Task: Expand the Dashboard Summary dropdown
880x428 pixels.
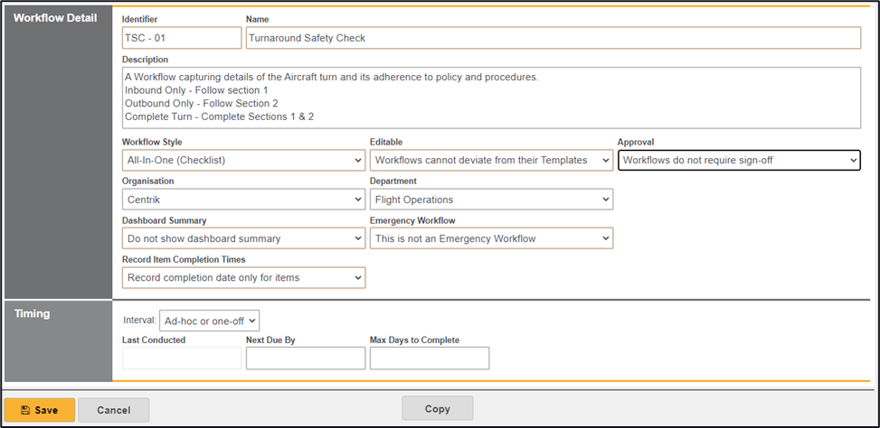Action: tap(243, 238)
